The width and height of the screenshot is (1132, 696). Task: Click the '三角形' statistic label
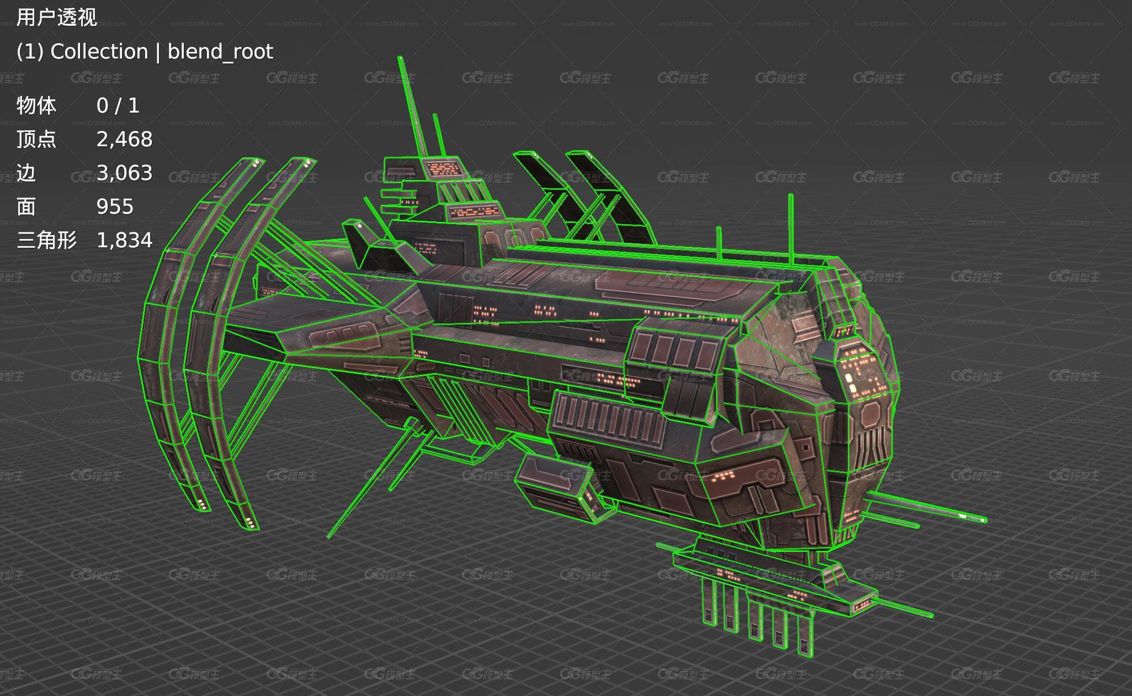coord(47,240)
